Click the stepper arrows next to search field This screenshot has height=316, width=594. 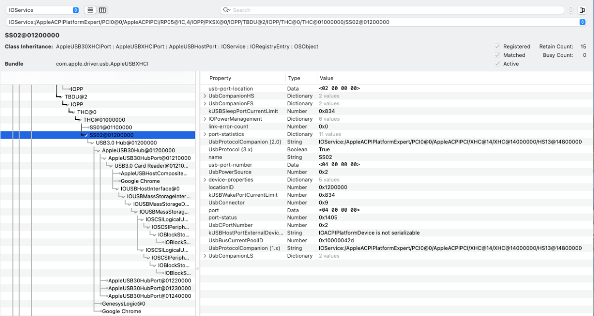pyautogui.click(x=571, y=10)
